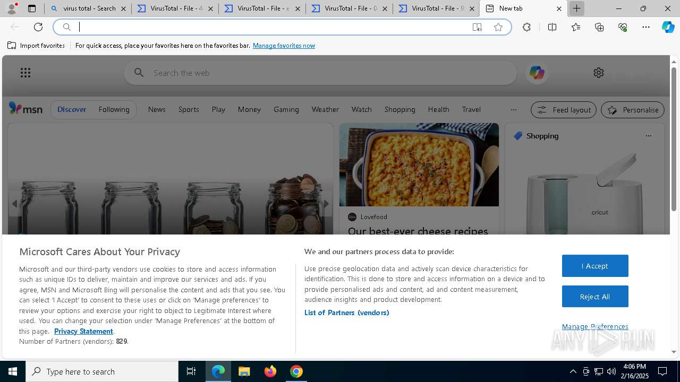This screenshot has width=680, height=382.
Task: Open Copilot sidebar icon
Action: pos(668,27)
